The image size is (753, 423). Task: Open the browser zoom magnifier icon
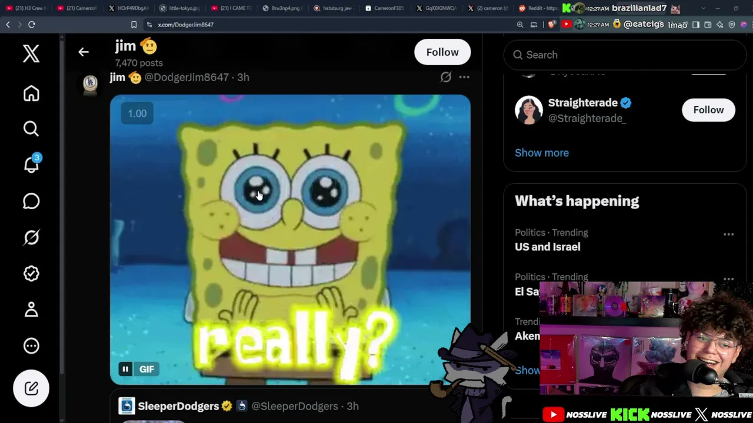click(520, 25)
